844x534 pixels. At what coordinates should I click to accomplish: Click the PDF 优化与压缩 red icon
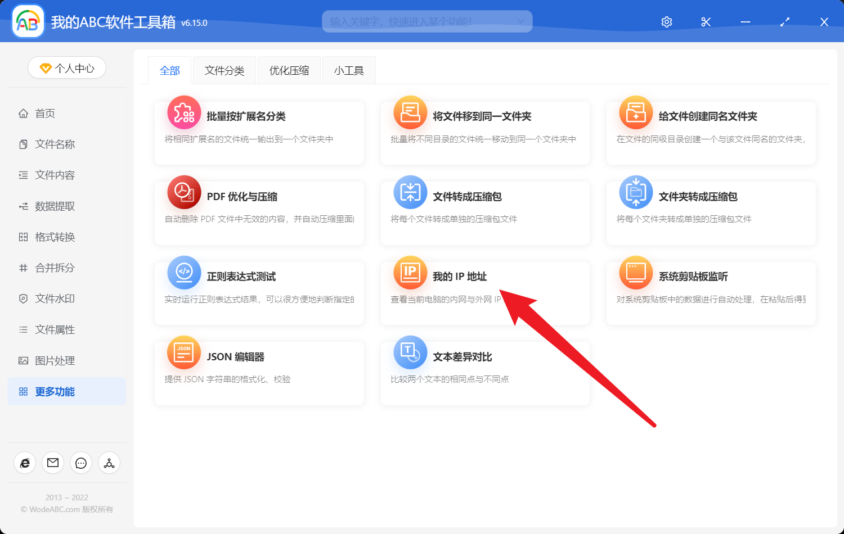pos(184,192)
